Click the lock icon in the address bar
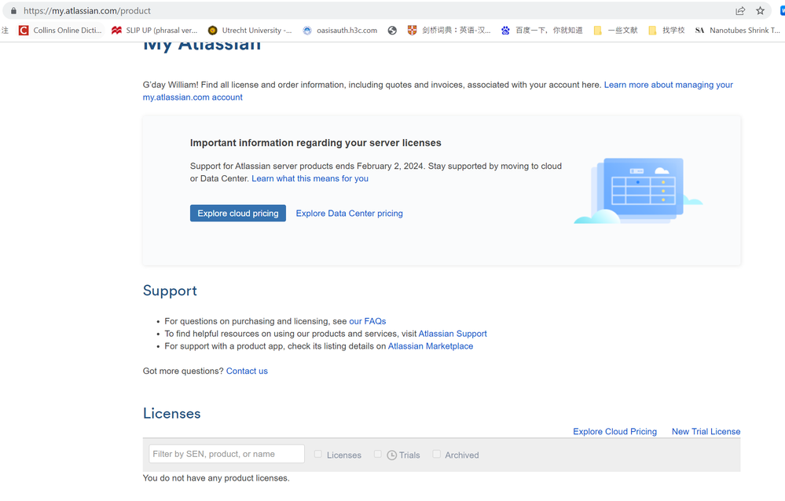785x501 pixels. coord(13,10)
